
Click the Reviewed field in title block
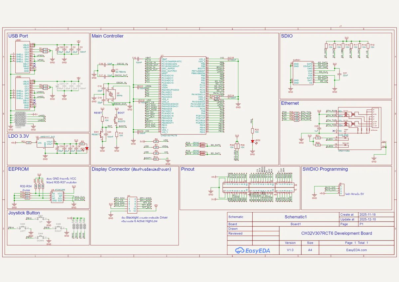coord(240,233)
